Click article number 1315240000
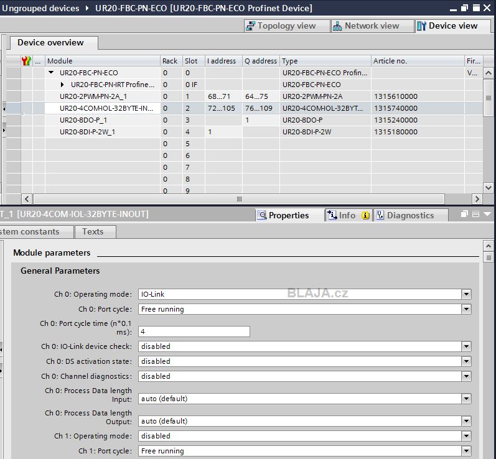This screenshot has width=496, height=459. pyautogui.click(x=396, y=120)
